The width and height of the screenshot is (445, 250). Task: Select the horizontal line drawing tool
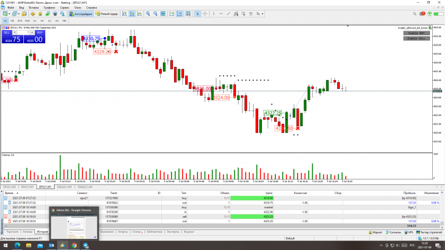221,13
